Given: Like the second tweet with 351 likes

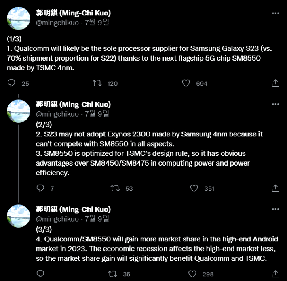Looking at the screenshot, I should (x=194, y=188).
